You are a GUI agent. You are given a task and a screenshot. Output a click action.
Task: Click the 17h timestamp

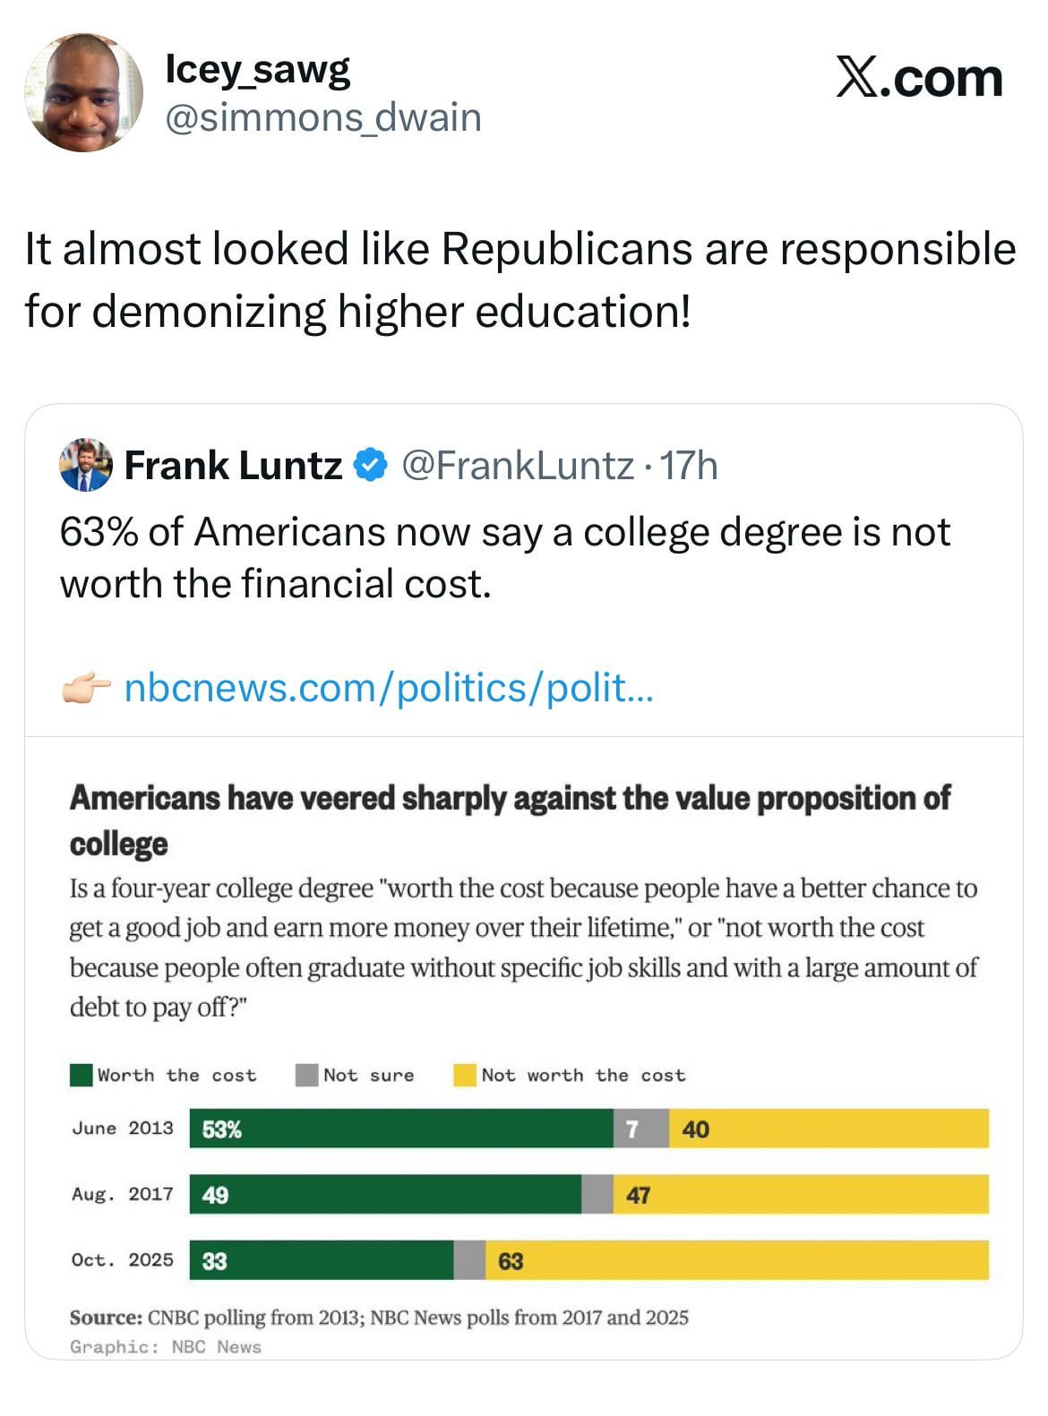click(x=688, y=465)
